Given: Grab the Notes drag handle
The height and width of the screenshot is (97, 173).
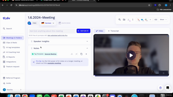Looking at the screenshot, I should coord(32,48).
